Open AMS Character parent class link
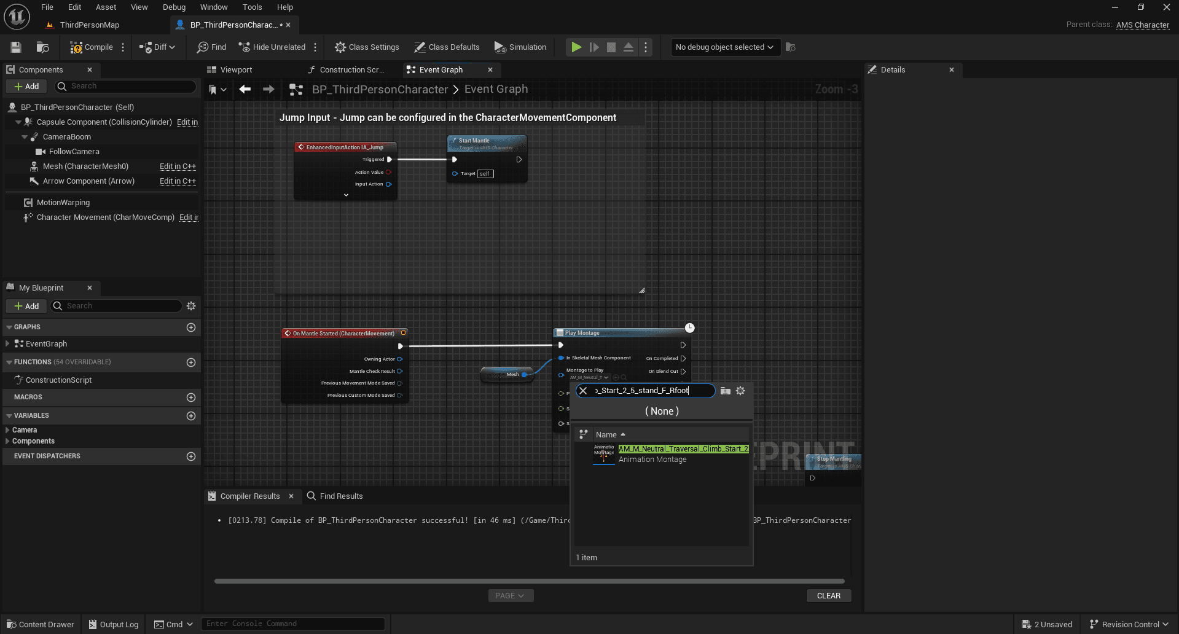1179x634 pixels. (1142, 25)
